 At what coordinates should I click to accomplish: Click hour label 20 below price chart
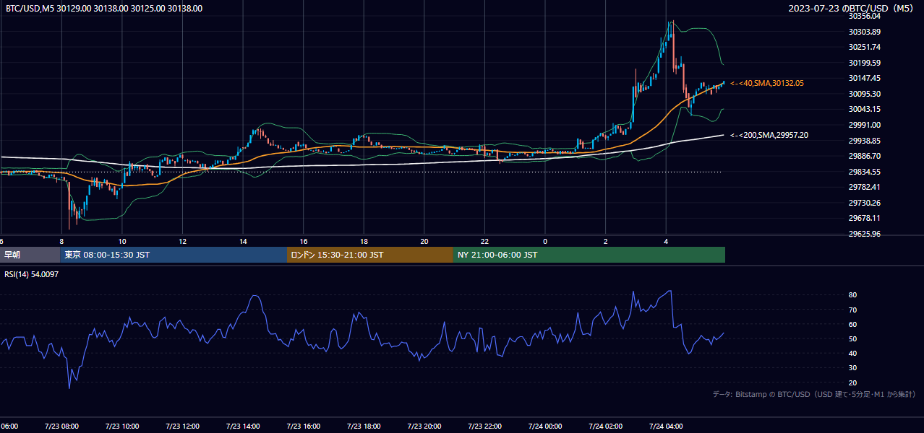[424, 241]
